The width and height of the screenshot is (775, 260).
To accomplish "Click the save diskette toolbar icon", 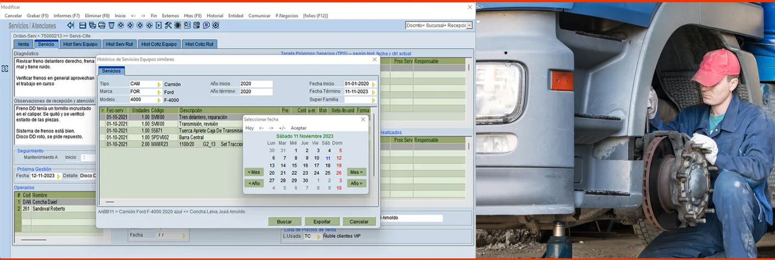I will click(x=82, y=25).
